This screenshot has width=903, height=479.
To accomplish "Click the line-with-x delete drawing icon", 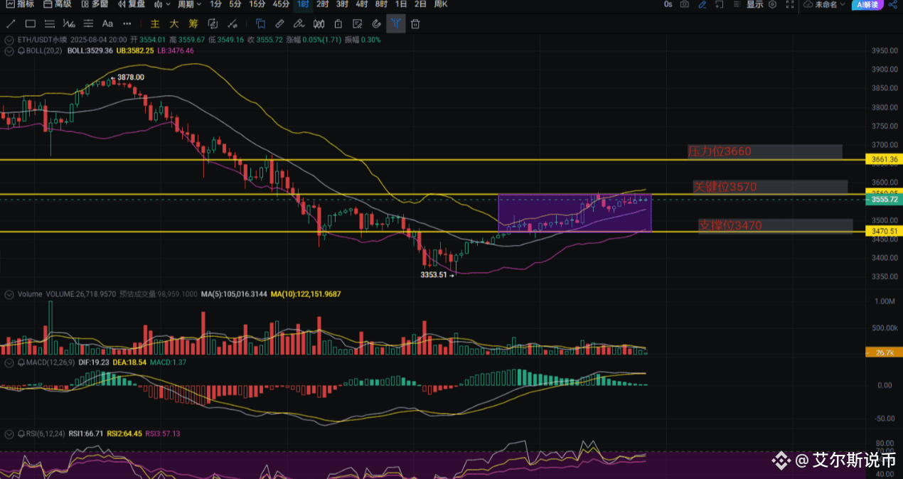I will click(x=233, y=23).
